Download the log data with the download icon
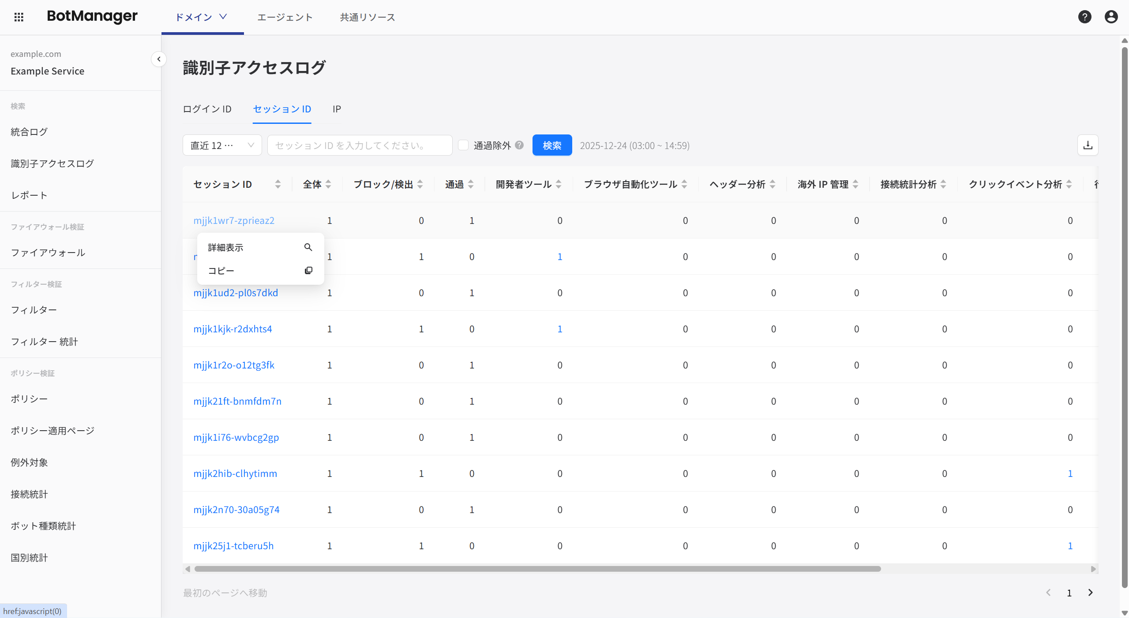Screen dimensions: 1129x618 (1088, 145)
